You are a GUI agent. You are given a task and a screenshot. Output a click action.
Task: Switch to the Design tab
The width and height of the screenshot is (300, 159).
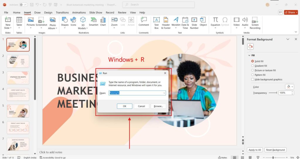[48, 13]
